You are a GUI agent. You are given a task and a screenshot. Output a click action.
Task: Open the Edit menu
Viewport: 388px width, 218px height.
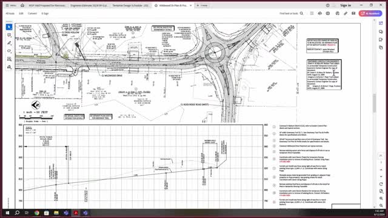click(21, 13)
